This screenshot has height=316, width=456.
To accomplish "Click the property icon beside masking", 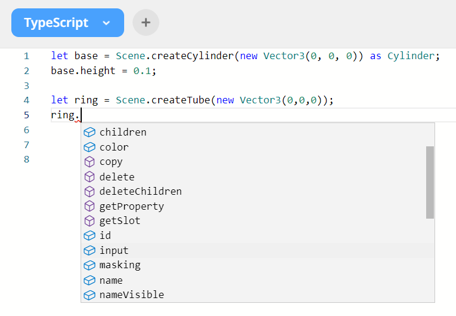I will pyautogui.click(x=90, y=265).
